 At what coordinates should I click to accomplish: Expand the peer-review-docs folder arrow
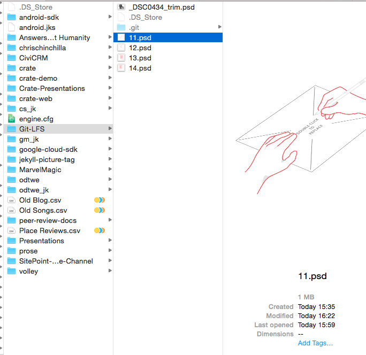point(110,220)
